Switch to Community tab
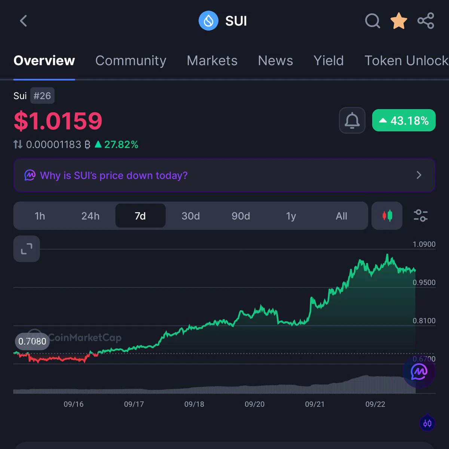Image resolution: width=449 pixels, height=449 pixels. tap(131, 61)
